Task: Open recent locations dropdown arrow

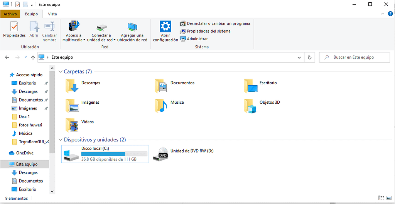Action: point(26,58)
